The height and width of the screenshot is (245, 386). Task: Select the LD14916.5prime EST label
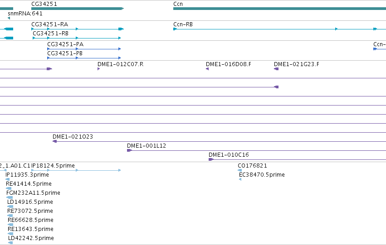30,202
